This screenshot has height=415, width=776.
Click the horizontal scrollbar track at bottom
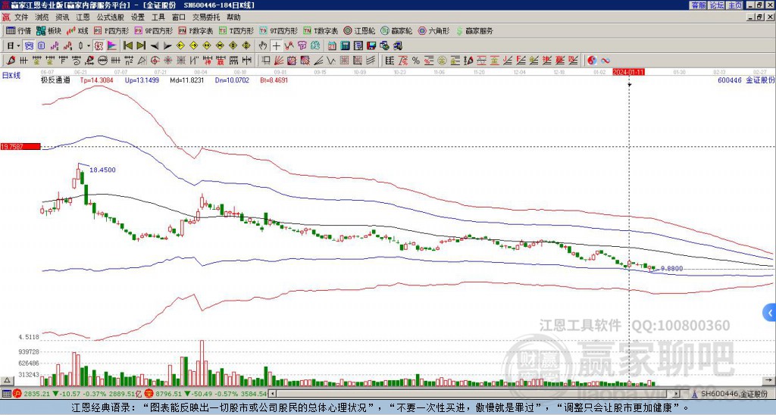click(x=476, y=395)
